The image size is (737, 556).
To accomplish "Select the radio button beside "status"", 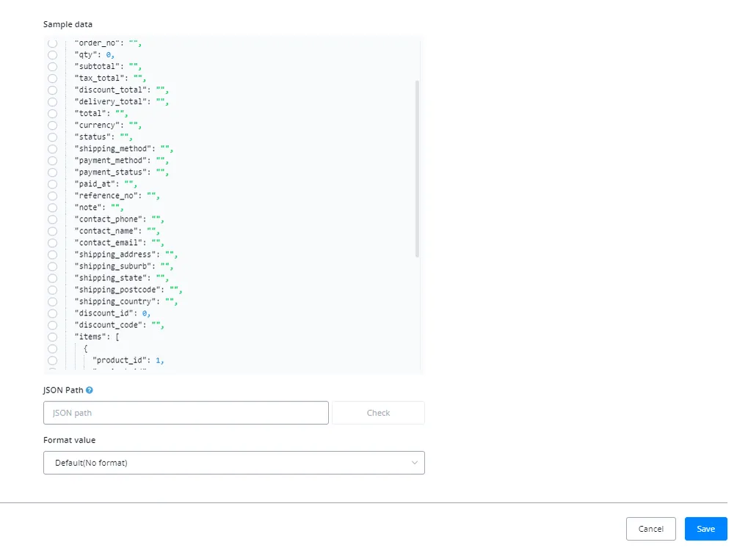I will click(52, 137).
